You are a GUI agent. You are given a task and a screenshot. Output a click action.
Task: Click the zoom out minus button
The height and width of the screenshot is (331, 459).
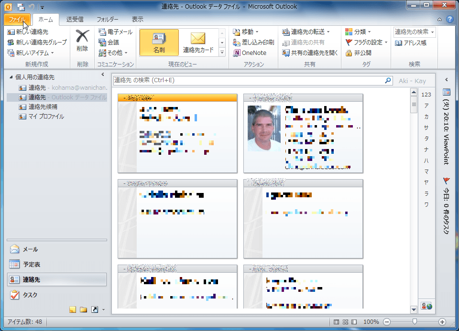pos(387,322)
